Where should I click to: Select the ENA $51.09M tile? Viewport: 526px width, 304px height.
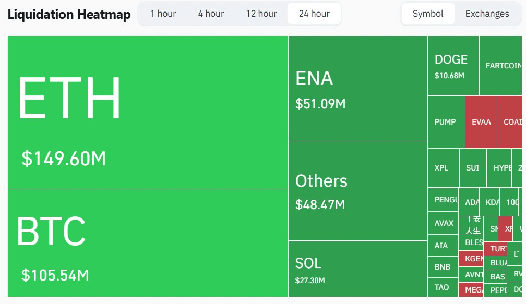point(357,89)
